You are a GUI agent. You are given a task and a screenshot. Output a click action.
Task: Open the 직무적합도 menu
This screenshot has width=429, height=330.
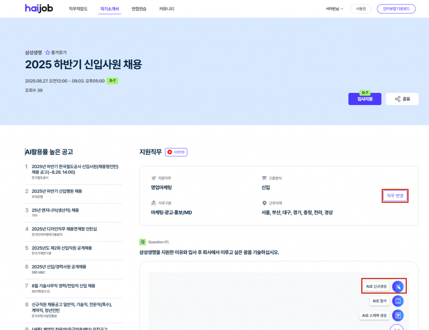(78, 9)
